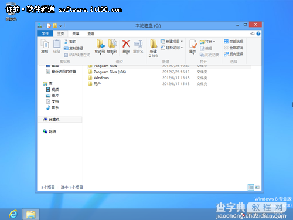Click the blue Help question mark icon
The width and height of the screenshot is (293, 220).
258,33
